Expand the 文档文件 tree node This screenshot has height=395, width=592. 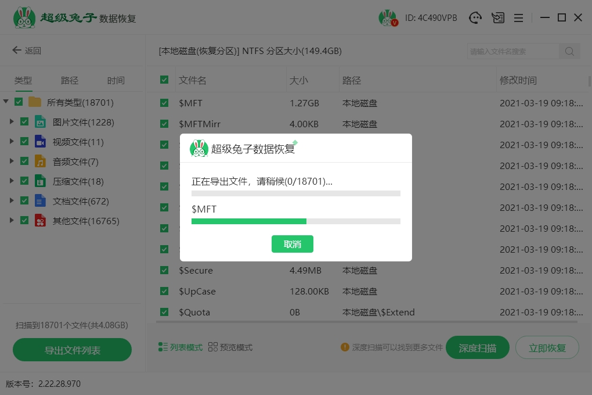coord(12,201)
